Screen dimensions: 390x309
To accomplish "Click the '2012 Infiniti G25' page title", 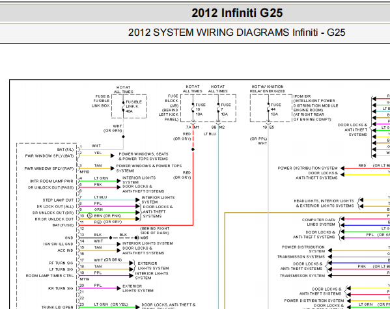I will click(x=237, y=13).
